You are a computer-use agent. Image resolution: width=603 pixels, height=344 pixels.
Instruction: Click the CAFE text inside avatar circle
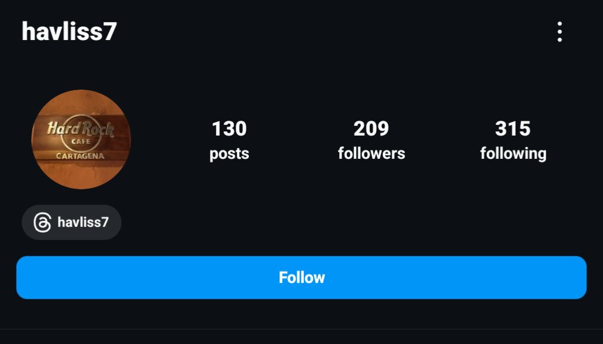click(81, 142)
